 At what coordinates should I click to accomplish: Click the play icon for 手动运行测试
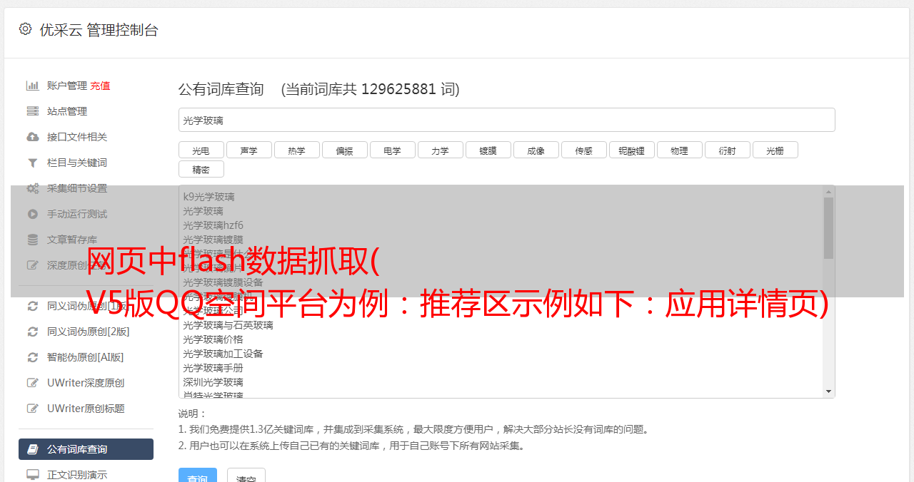tap(33, 214)
